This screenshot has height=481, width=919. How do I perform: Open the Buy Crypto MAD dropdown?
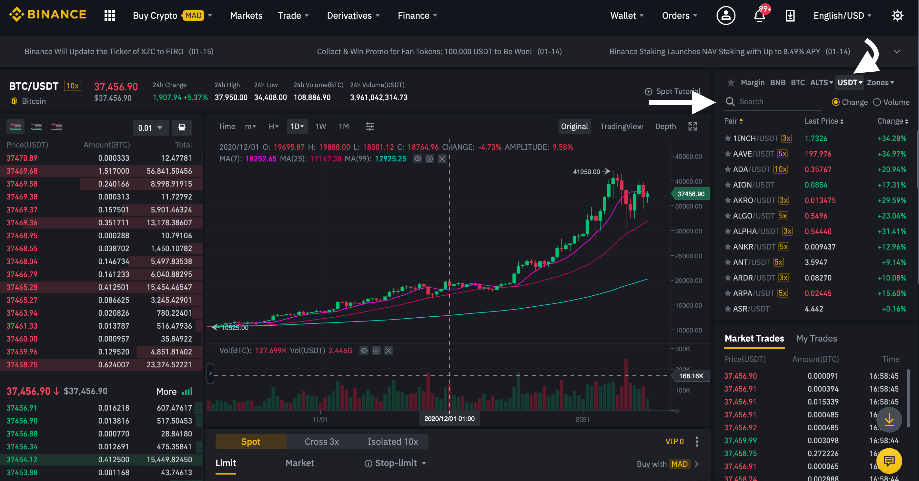[173, 15]
